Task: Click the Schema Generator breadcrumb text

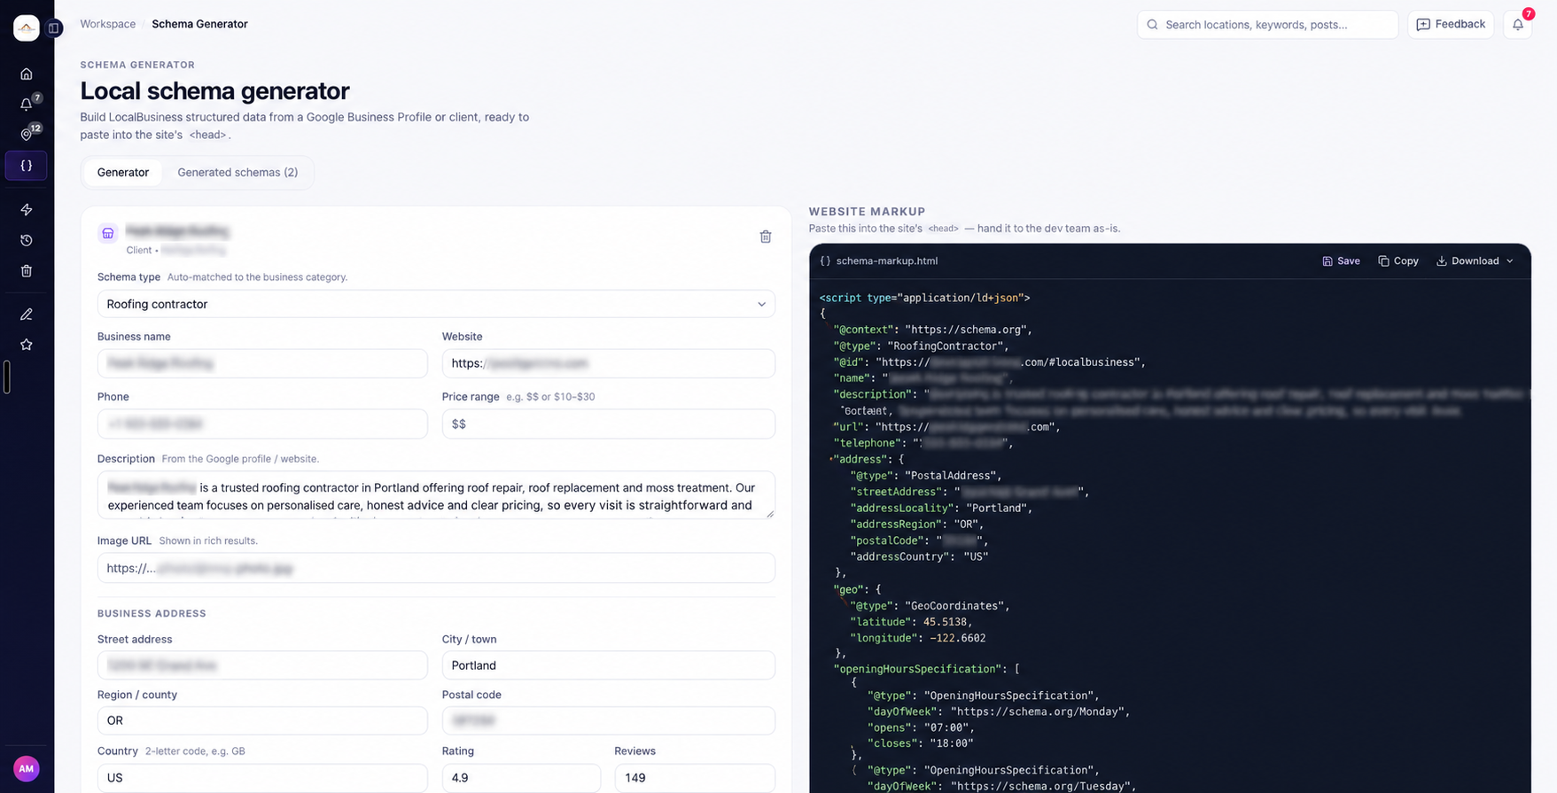Action: coord(199,24)
